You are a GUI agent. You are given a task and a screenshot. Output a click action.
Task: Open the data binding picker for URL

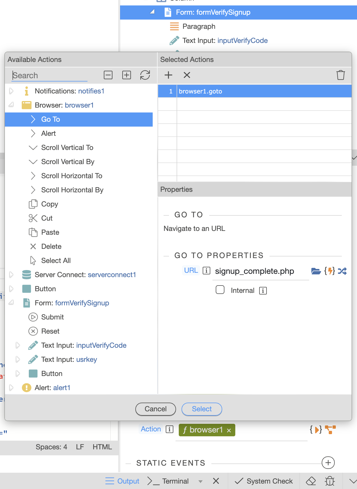pos(330,271)
